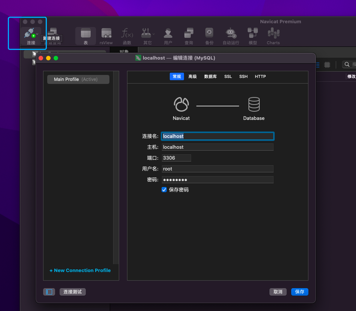
Task: Click the search magnifier in main window
Action: click(x=347, y=64)
